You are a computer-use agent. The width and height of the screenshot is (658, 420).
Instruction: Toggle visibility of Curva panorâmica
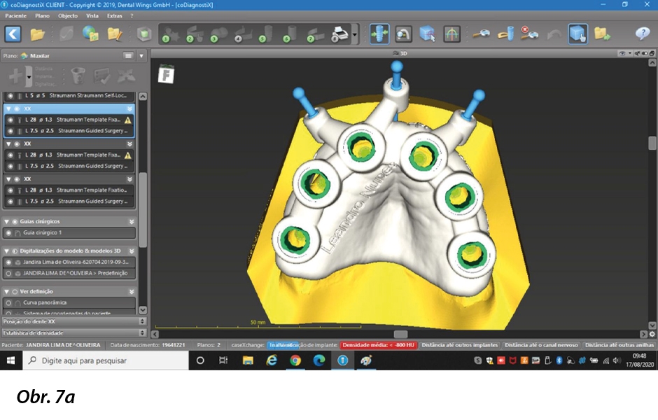click(9, 302)
